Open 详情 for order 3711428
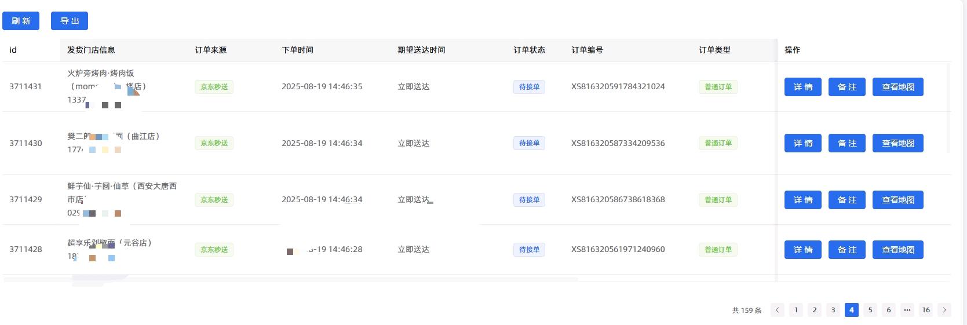The height and width of the screenshot is (325, 967). (x=803, y=250)
